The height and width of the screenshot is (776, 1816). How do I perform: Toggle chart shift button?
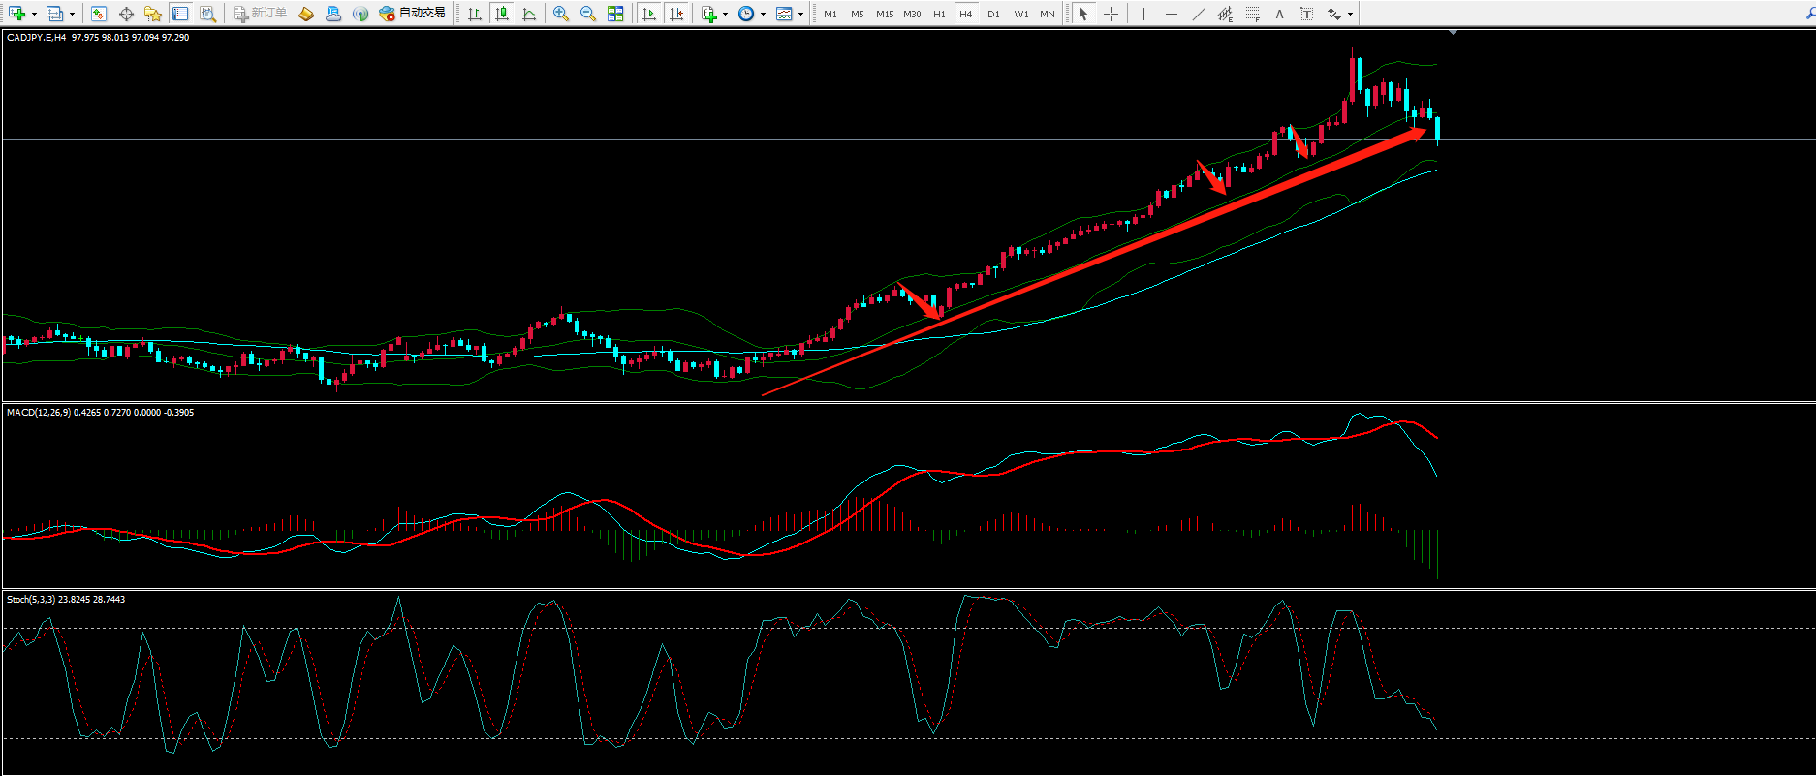click(x=676, y=14)
